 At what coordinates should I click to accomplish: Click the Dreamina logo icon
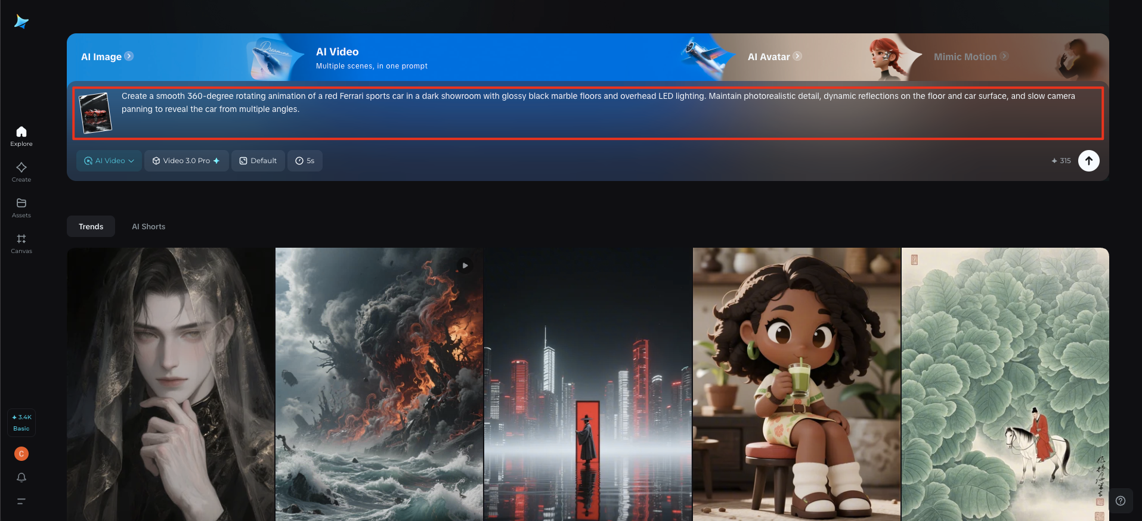21,22
